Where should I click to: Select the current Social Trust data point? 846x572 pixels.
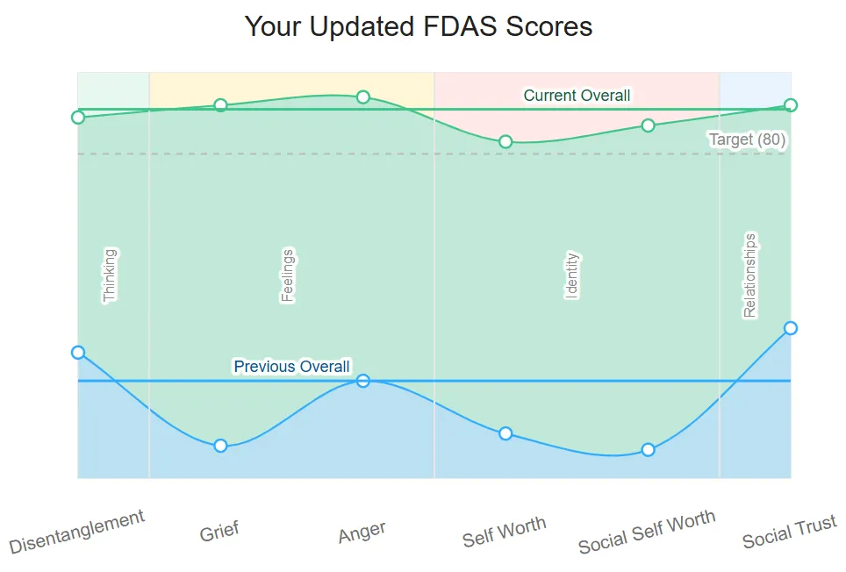pyautogui.click(x=790, y=105)
